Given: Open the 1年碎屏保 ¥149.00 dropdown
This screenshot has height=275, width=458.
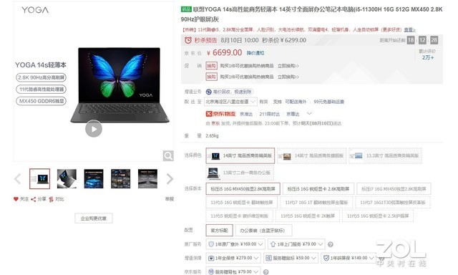Looking at the screenshot, I should 349,258.
